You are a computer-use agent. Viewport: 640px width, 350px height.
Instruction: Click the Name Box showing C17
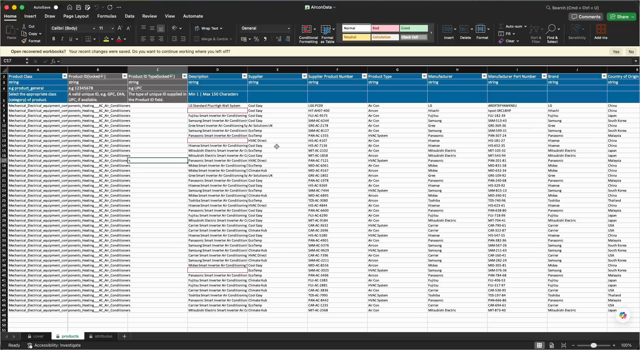[13, 61]
